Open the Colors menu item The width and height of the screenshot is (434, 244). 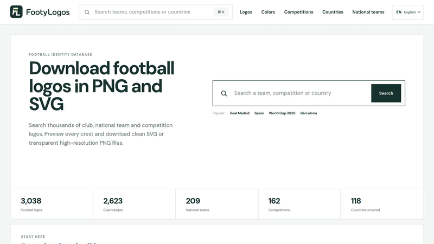(268, 12)
